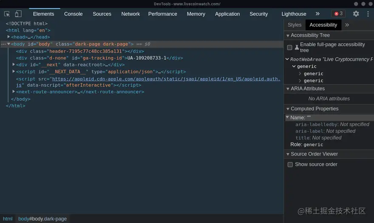374x223 pixels.
Task: Open the Memory panel
Action: point(196,14)
